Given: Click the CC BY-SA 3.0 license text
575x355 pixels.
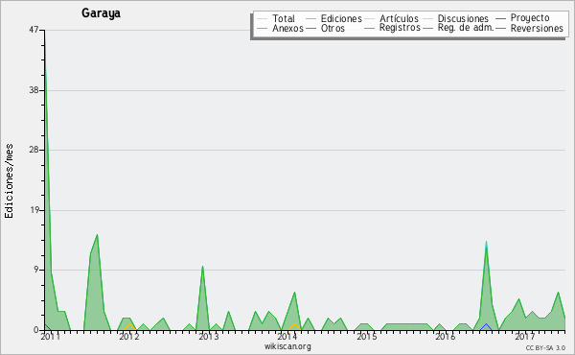Looking at the screenshot, I should (x=545, y=347).
